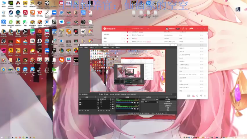Open OBS Studio desktop shortcut
Screen dimensions: 247x139
pyautogui.click(x=3, y=42)
